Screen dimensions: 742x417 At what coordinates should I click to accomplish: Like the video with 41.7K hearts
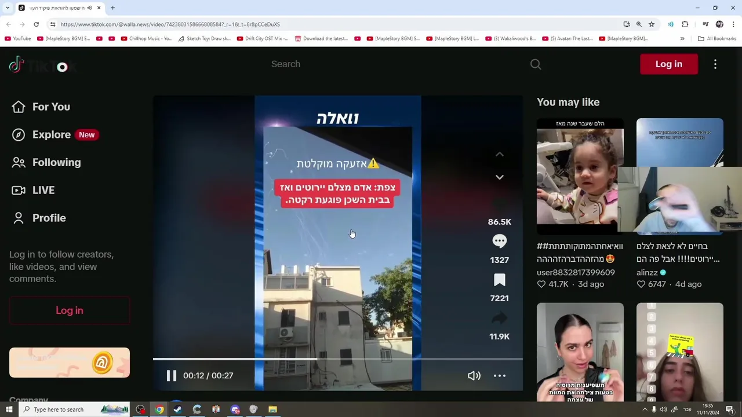tap(541, 284)
